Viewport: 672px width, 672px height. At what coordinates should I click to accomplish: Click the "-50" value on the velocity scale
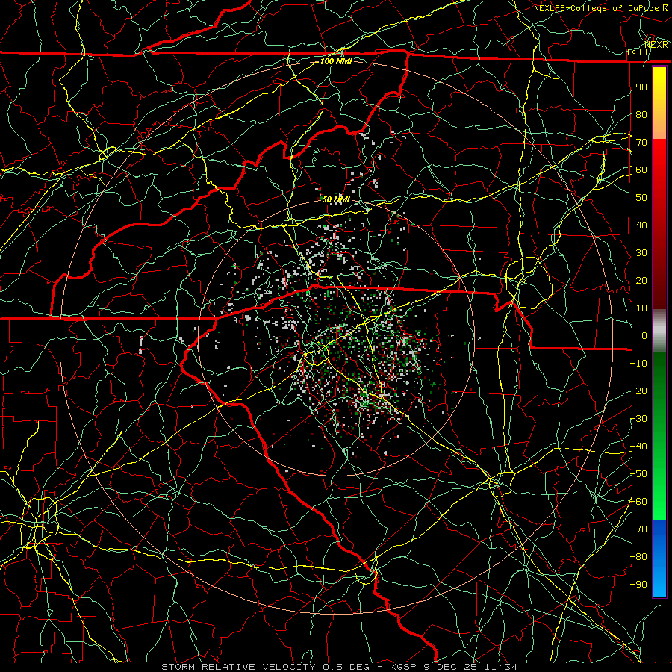(638, 474)
